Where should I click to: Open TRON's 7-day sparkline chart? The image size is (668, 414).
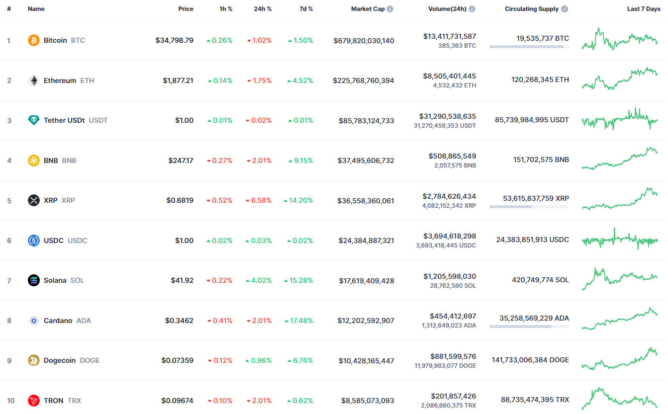620,399
